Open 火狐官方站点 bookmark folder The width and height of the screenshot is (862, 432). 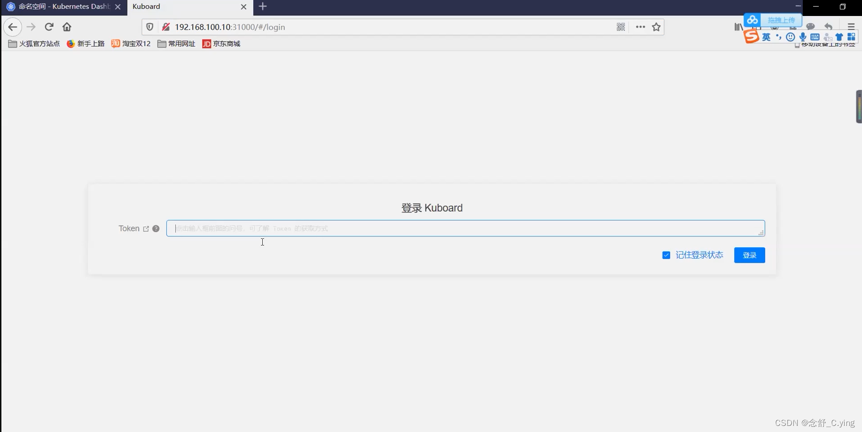[34, 44]
